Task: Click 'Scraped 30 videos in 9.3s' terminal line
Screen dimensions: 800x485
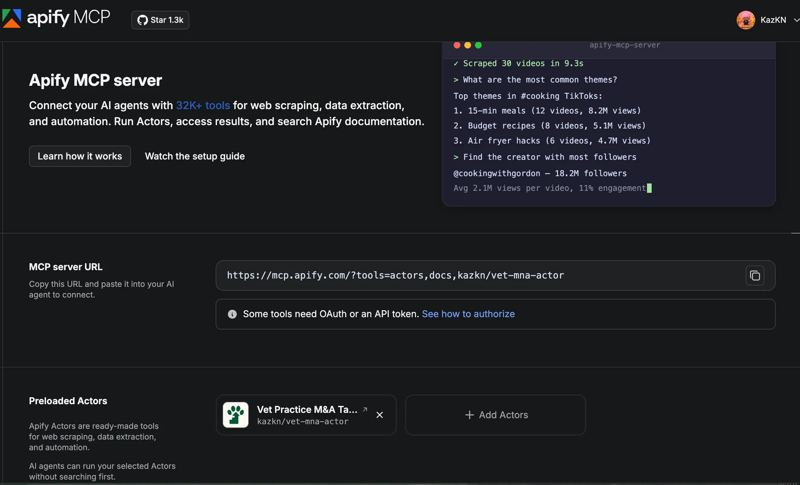Action: (518, 64)
